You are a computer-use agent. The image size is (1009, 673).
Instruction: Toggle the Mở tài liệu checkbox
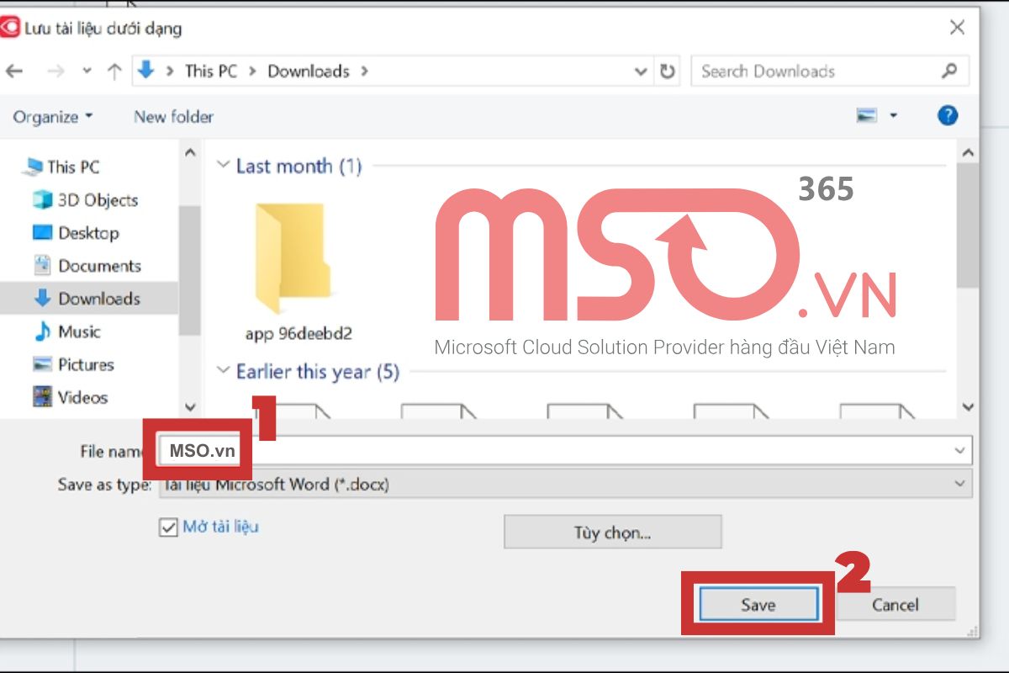click(x=166, y=527)
